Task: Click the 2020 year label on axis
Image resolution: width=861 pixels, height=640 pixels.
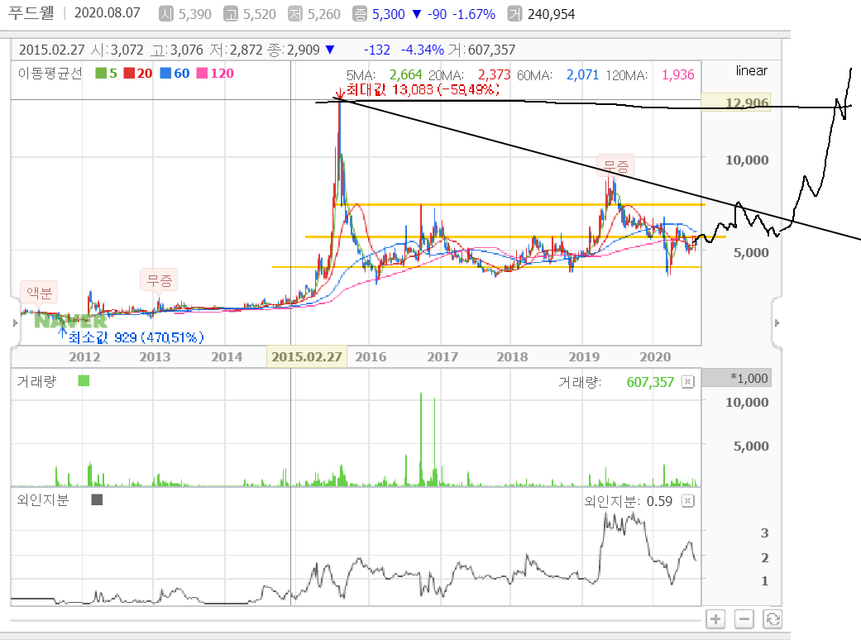Action: tap(655, 356)
